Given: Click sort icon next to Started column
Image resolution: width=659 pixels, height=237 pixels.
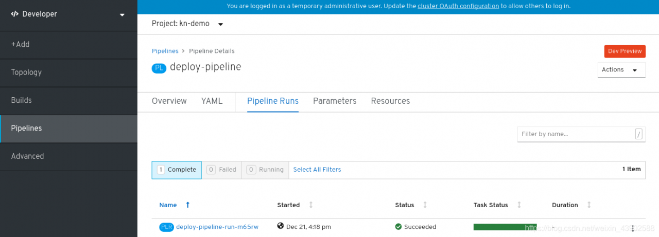Looking at the screenshot, I should tap(311, 205).
